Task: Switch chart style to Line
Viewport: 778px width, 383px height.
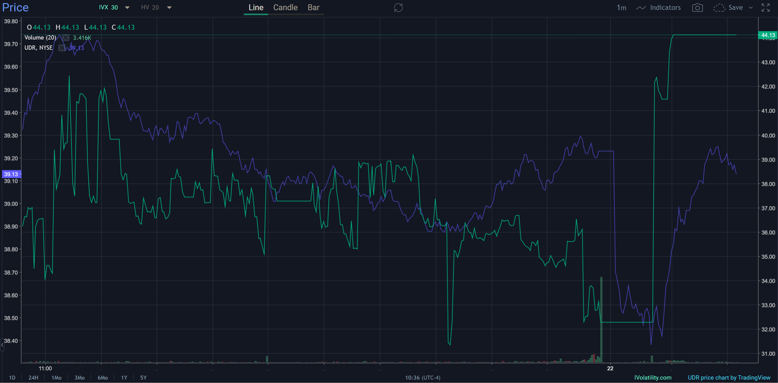Action: 256,8
